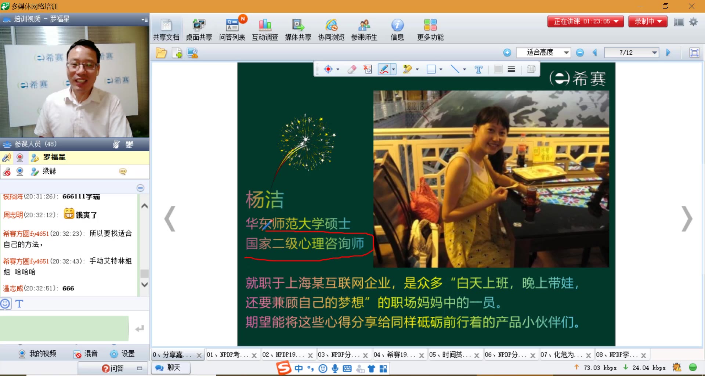Open 我的视频 my video
Viewport: 705px width, 376px height.
pyautogui.click(x=37, y=354)
